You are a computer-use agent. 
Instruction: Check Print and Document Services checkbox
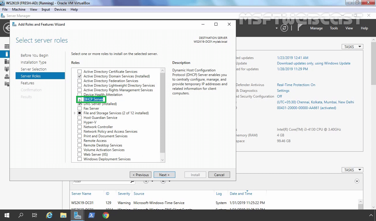coord(80,136)
